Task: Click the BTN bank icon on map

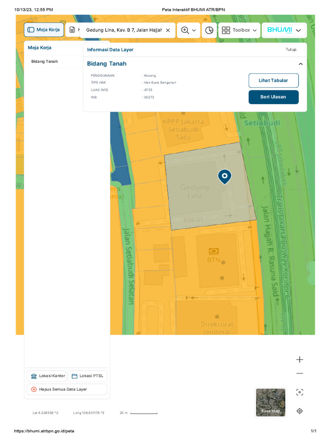Action: click(x=214, y=251)
